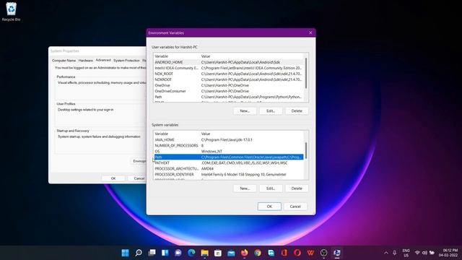
Task: Click New under System variables
Action: [245, 188]
